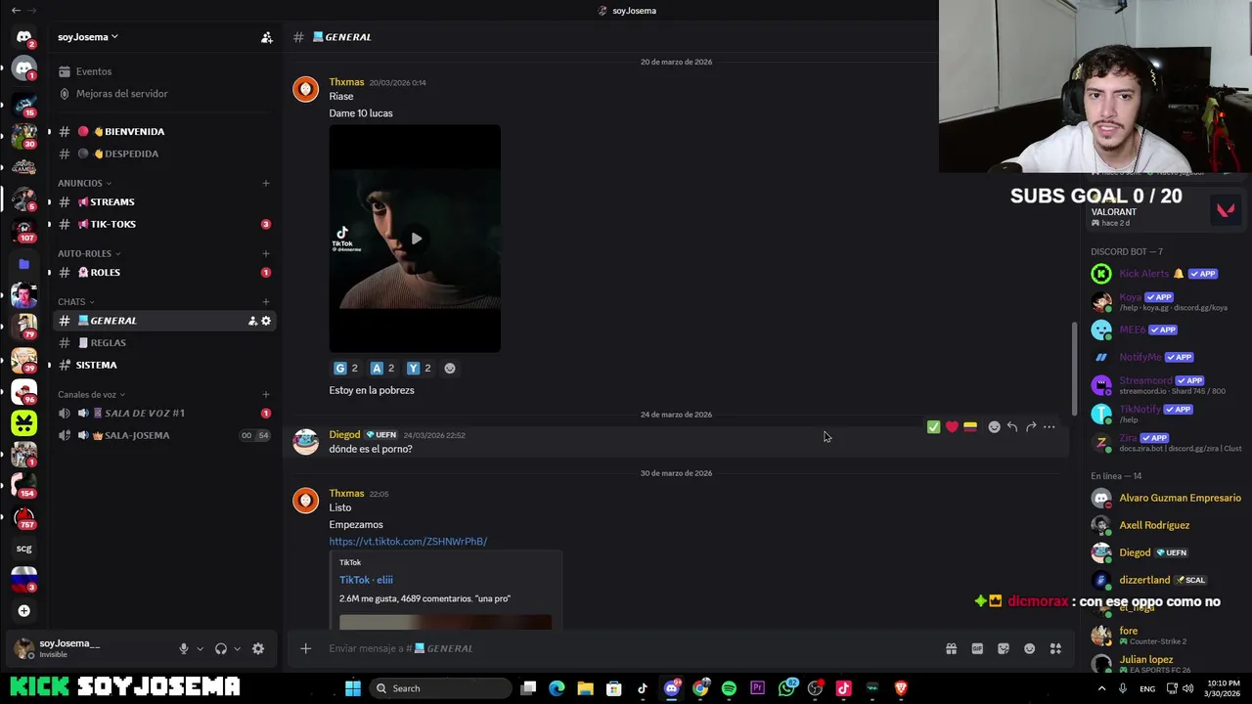
Task: Click the taskbar Search box
Action: pos(442,688)
